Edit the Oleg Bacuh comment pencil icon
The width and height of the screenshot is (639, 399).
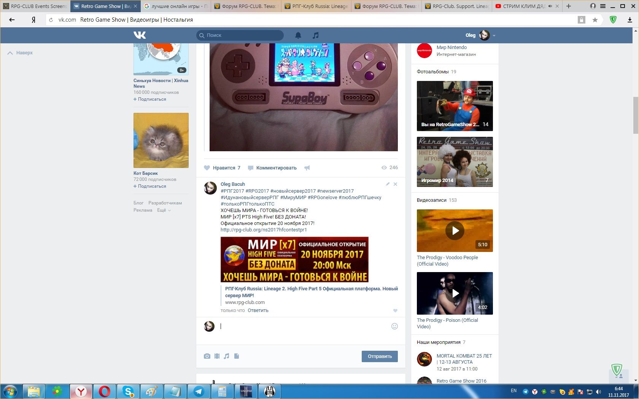[388, 184]
